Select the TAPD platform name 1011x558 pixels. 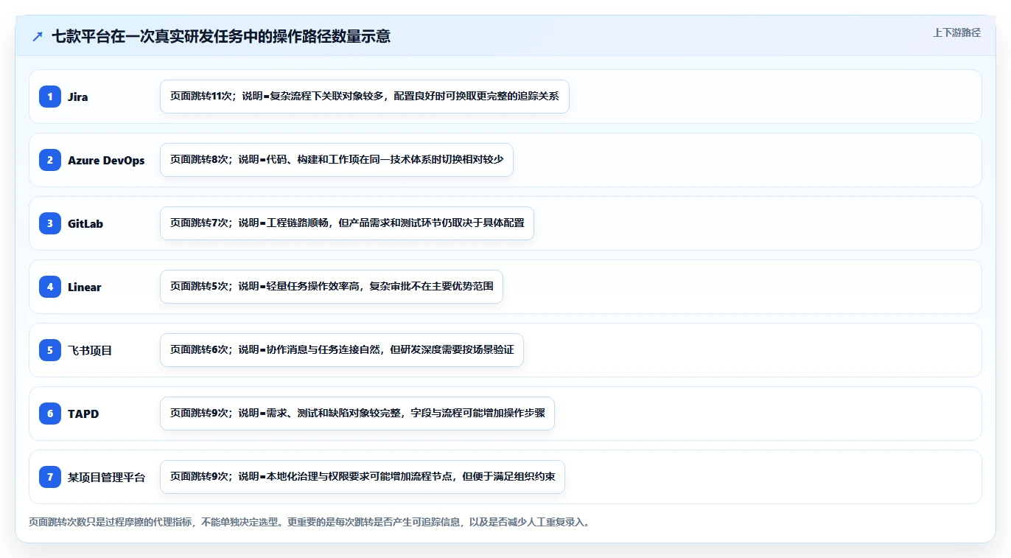tap(83, 414)
